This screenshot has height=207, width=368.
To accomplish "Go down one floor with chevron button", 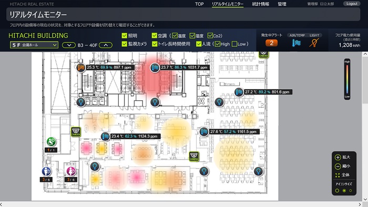I will [69, 45].
